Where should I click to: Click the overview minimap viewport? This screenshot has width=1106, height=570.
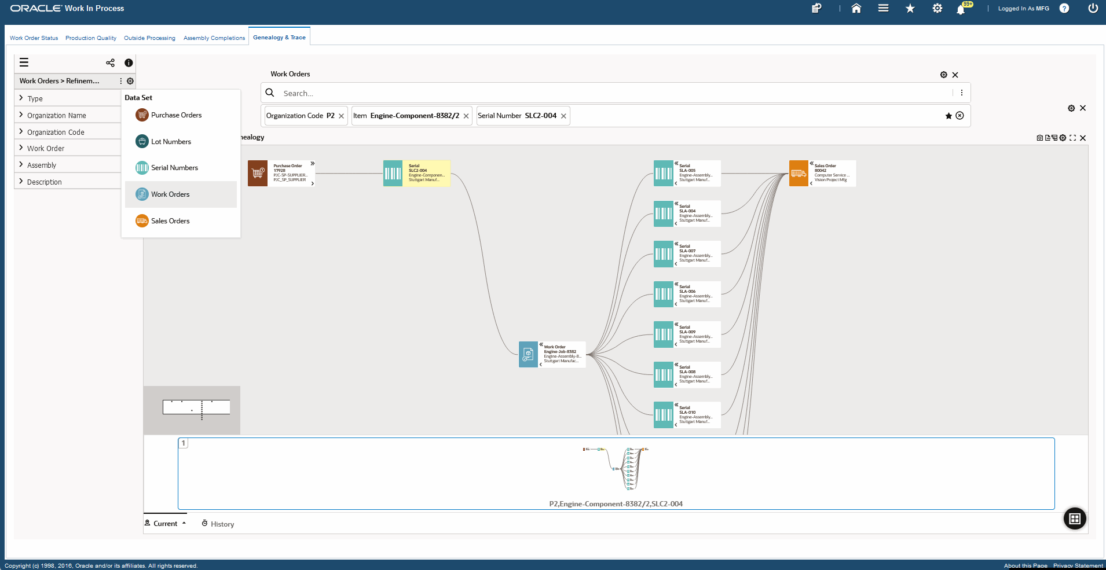click(196, 407)
